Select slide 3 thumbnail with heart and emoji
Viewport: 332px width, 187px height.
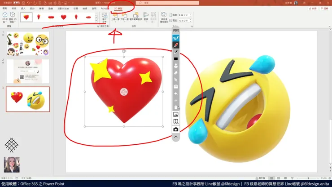pos(28,99)
